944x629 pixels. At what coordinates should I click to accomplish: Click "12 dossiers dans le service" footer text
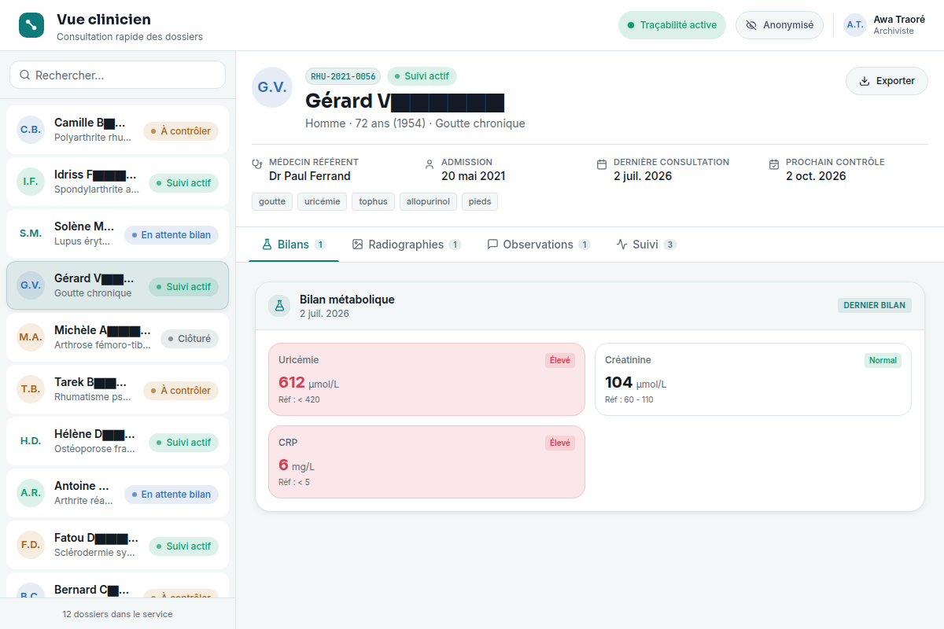coord(117,614)
